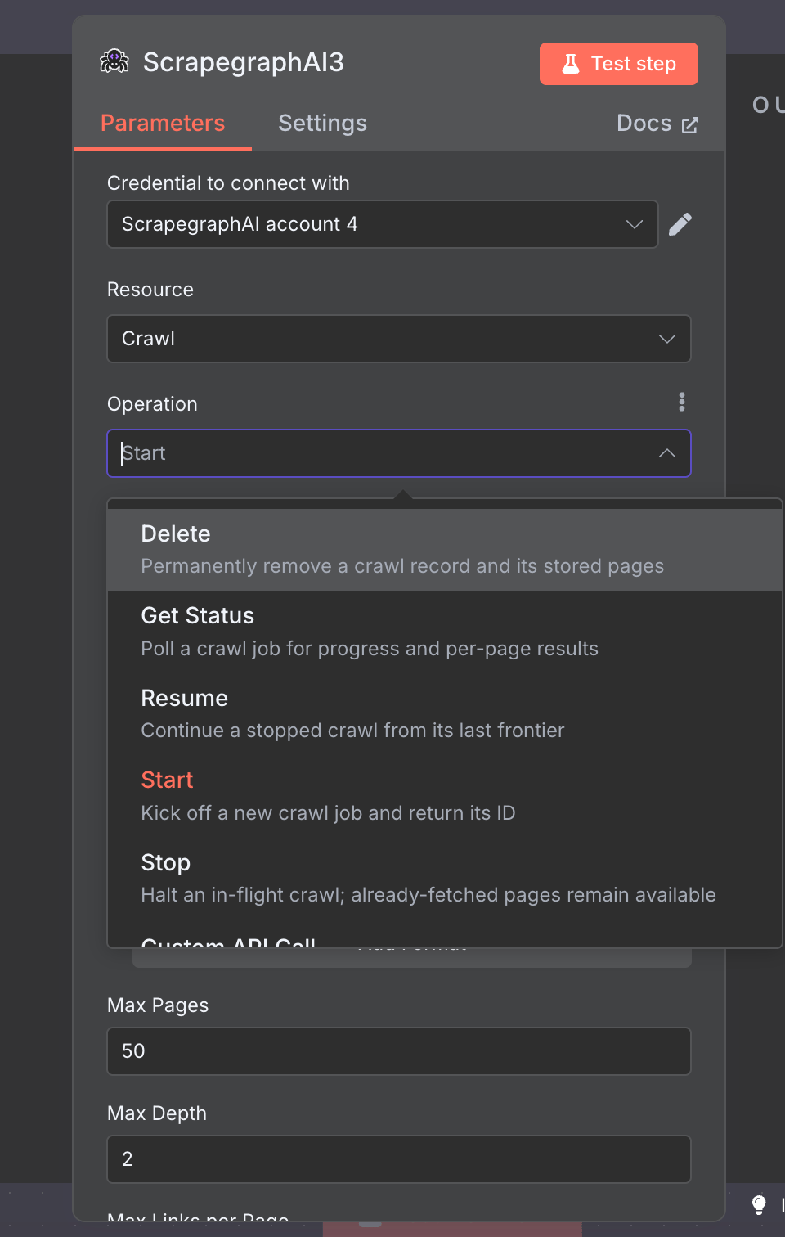
Task: Click the Max Depth input field
Action: tap(399, 1159)
